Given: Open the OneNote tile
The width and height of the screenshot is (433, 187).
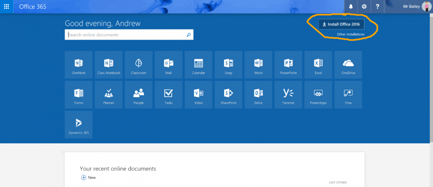Looking at the screenshot, I should [x=79, y=65].
